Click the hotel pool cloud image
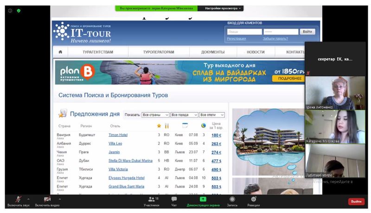 coord(269,141)
